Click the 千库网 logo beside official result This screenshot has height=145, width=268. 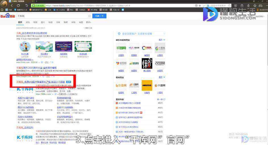(25, 89)
